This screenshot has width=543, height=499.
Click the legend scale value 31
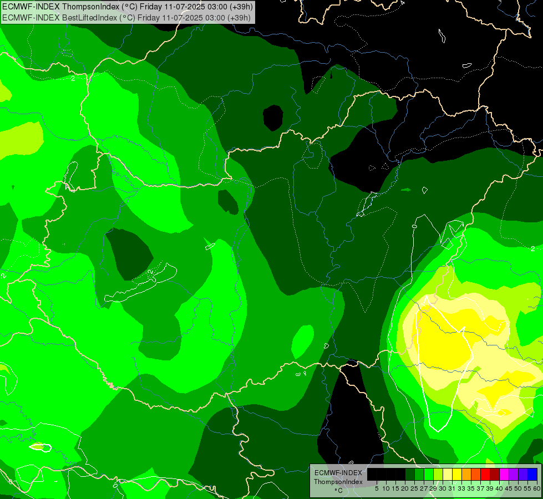(x=452, y=488)
